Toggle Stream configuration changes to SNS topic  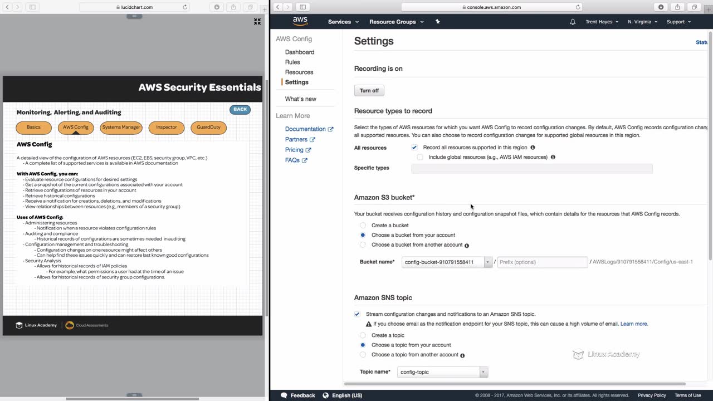[x=357, y=314]
